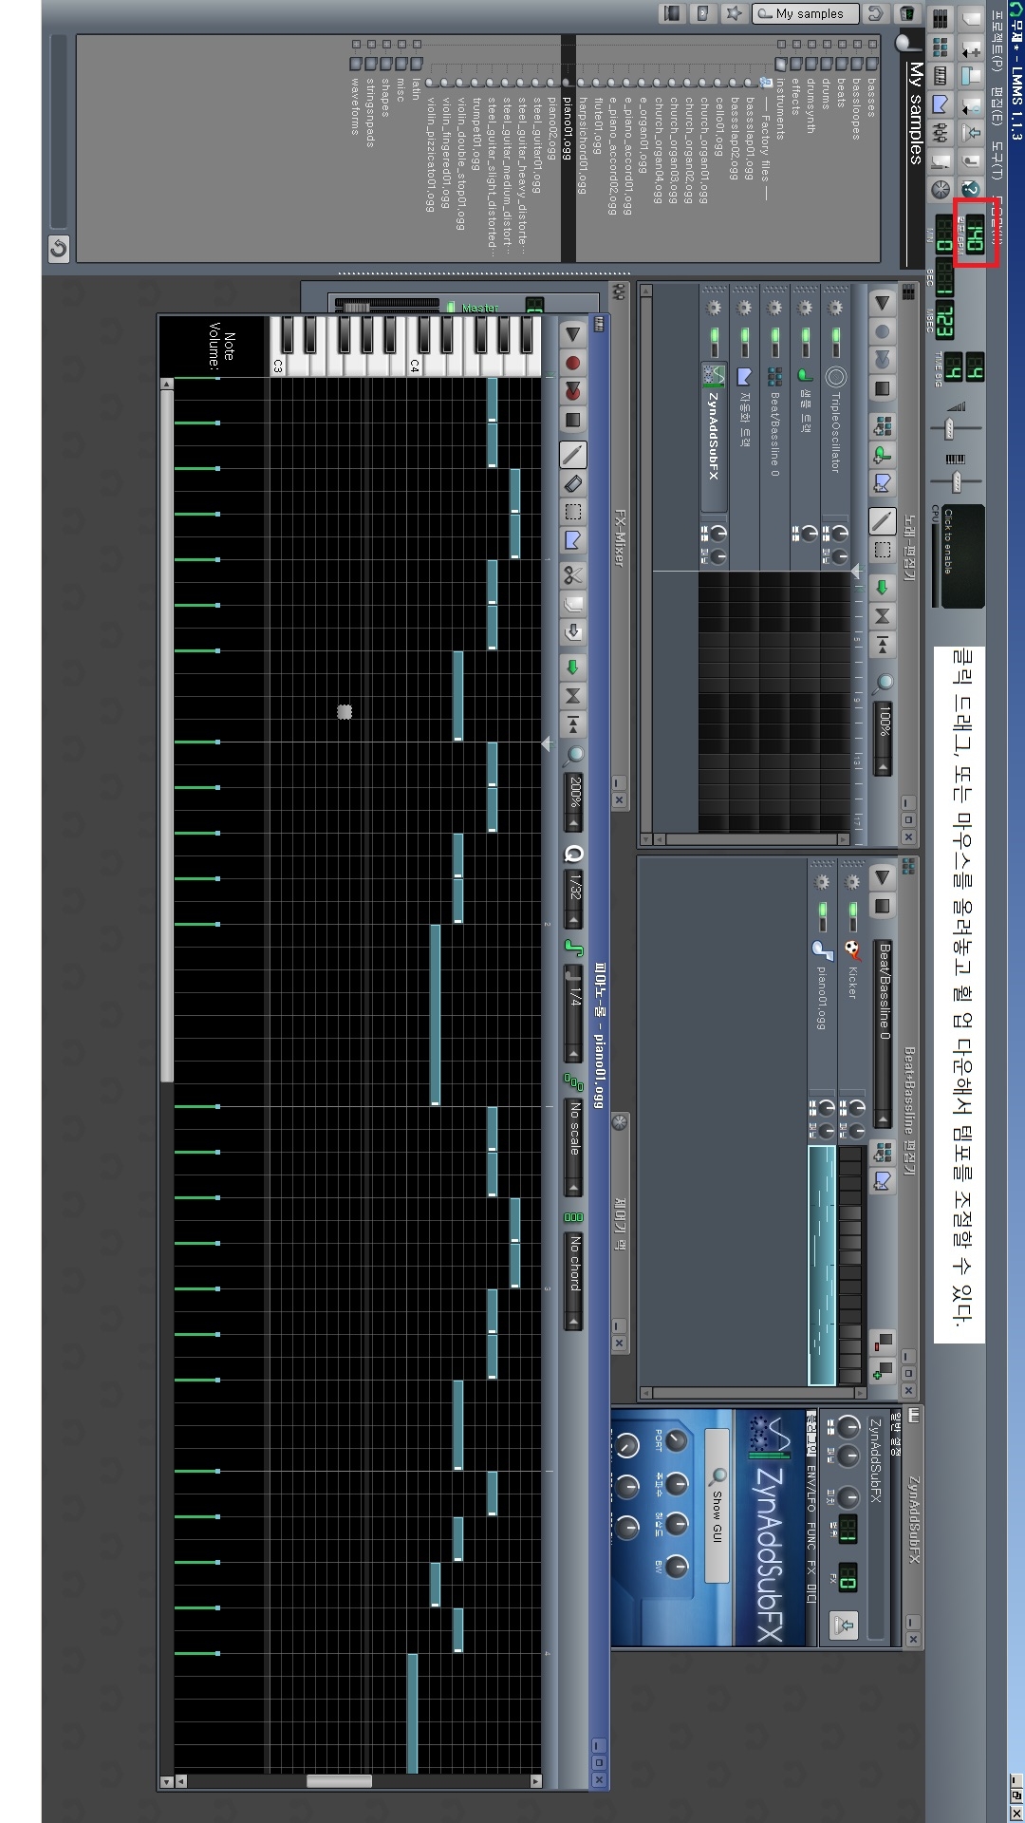Viewport: 1025px width, 1823px height.
Task: Open Piano Roll 200% zoom dropdown
Action: (x=573, y=802)
